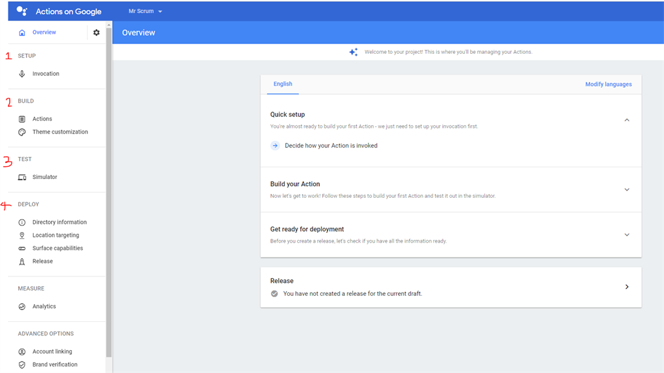Click the Release card heading

(x=282, y=281)
